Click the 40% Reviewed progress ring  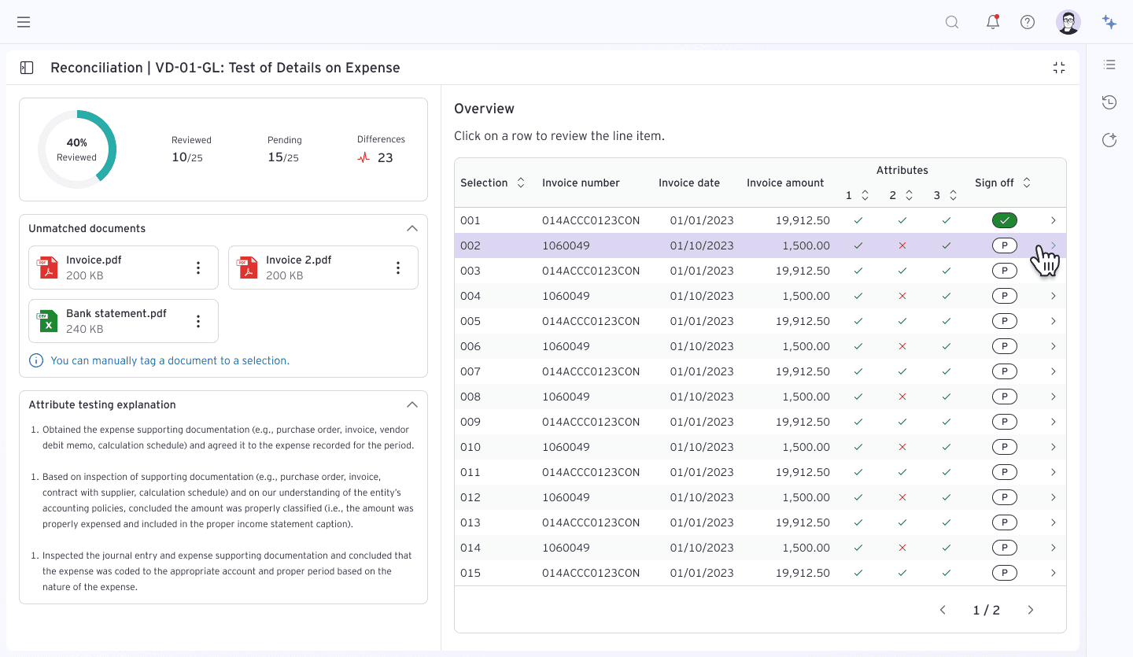pyautogui.click(x=77, y=149)
